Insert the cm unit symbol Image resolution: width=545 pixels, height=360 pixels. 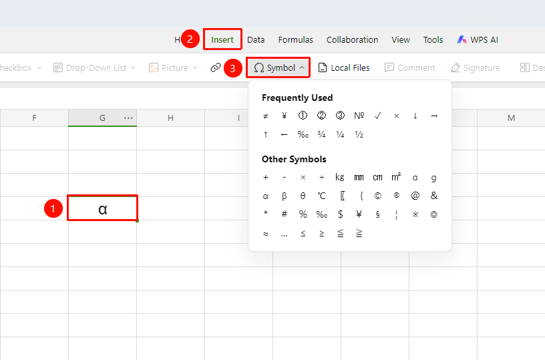378,178
